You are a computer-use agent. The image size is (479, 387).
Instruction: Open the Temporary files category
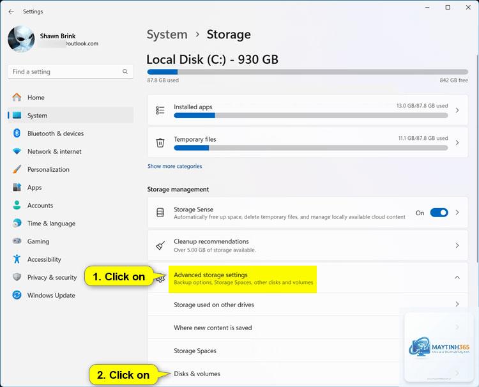pos(307,142)
